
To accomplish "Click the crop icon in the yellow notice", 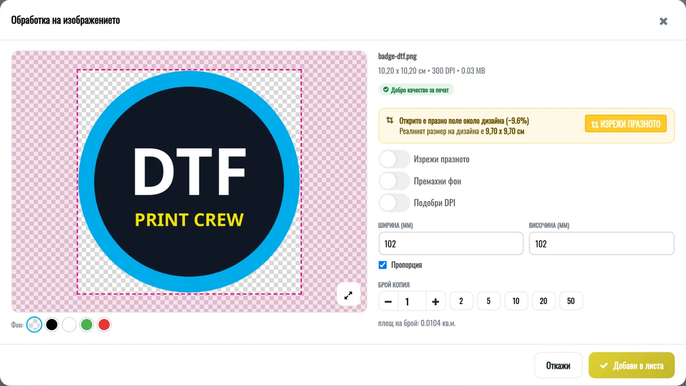I will click(390, 121).
